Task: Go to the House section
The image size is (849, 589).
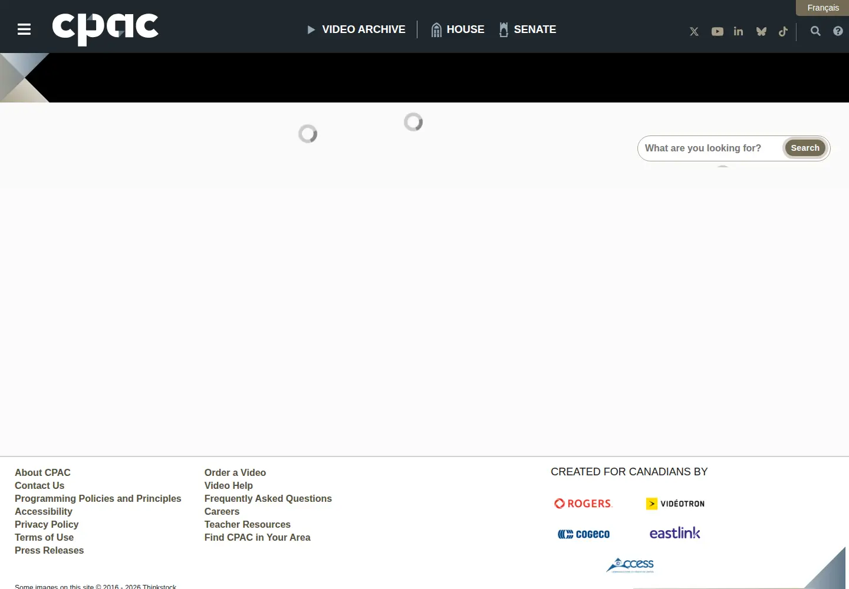Action: [x=458, y=29]
